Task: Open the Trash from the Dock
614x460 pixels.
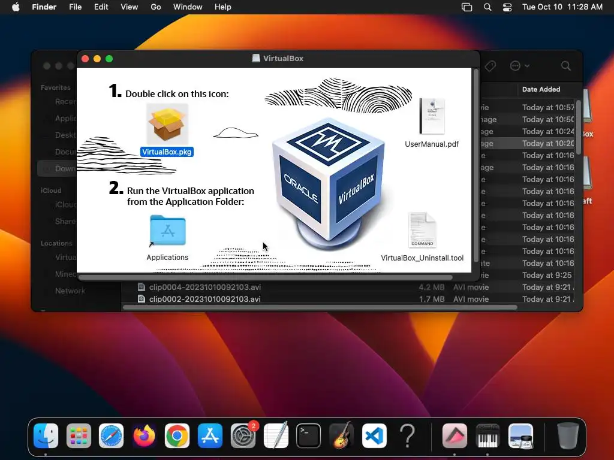Action: coord(568,436)
